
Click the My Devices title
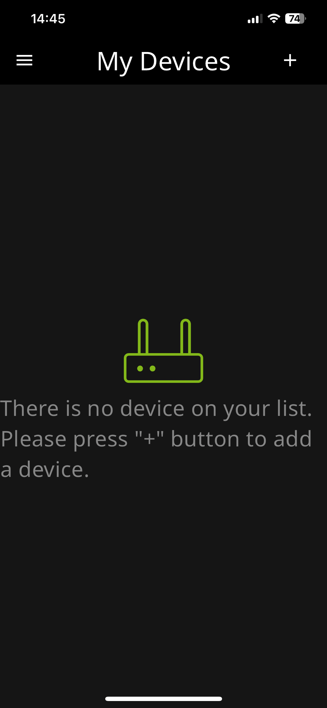(x=164, y=62)
